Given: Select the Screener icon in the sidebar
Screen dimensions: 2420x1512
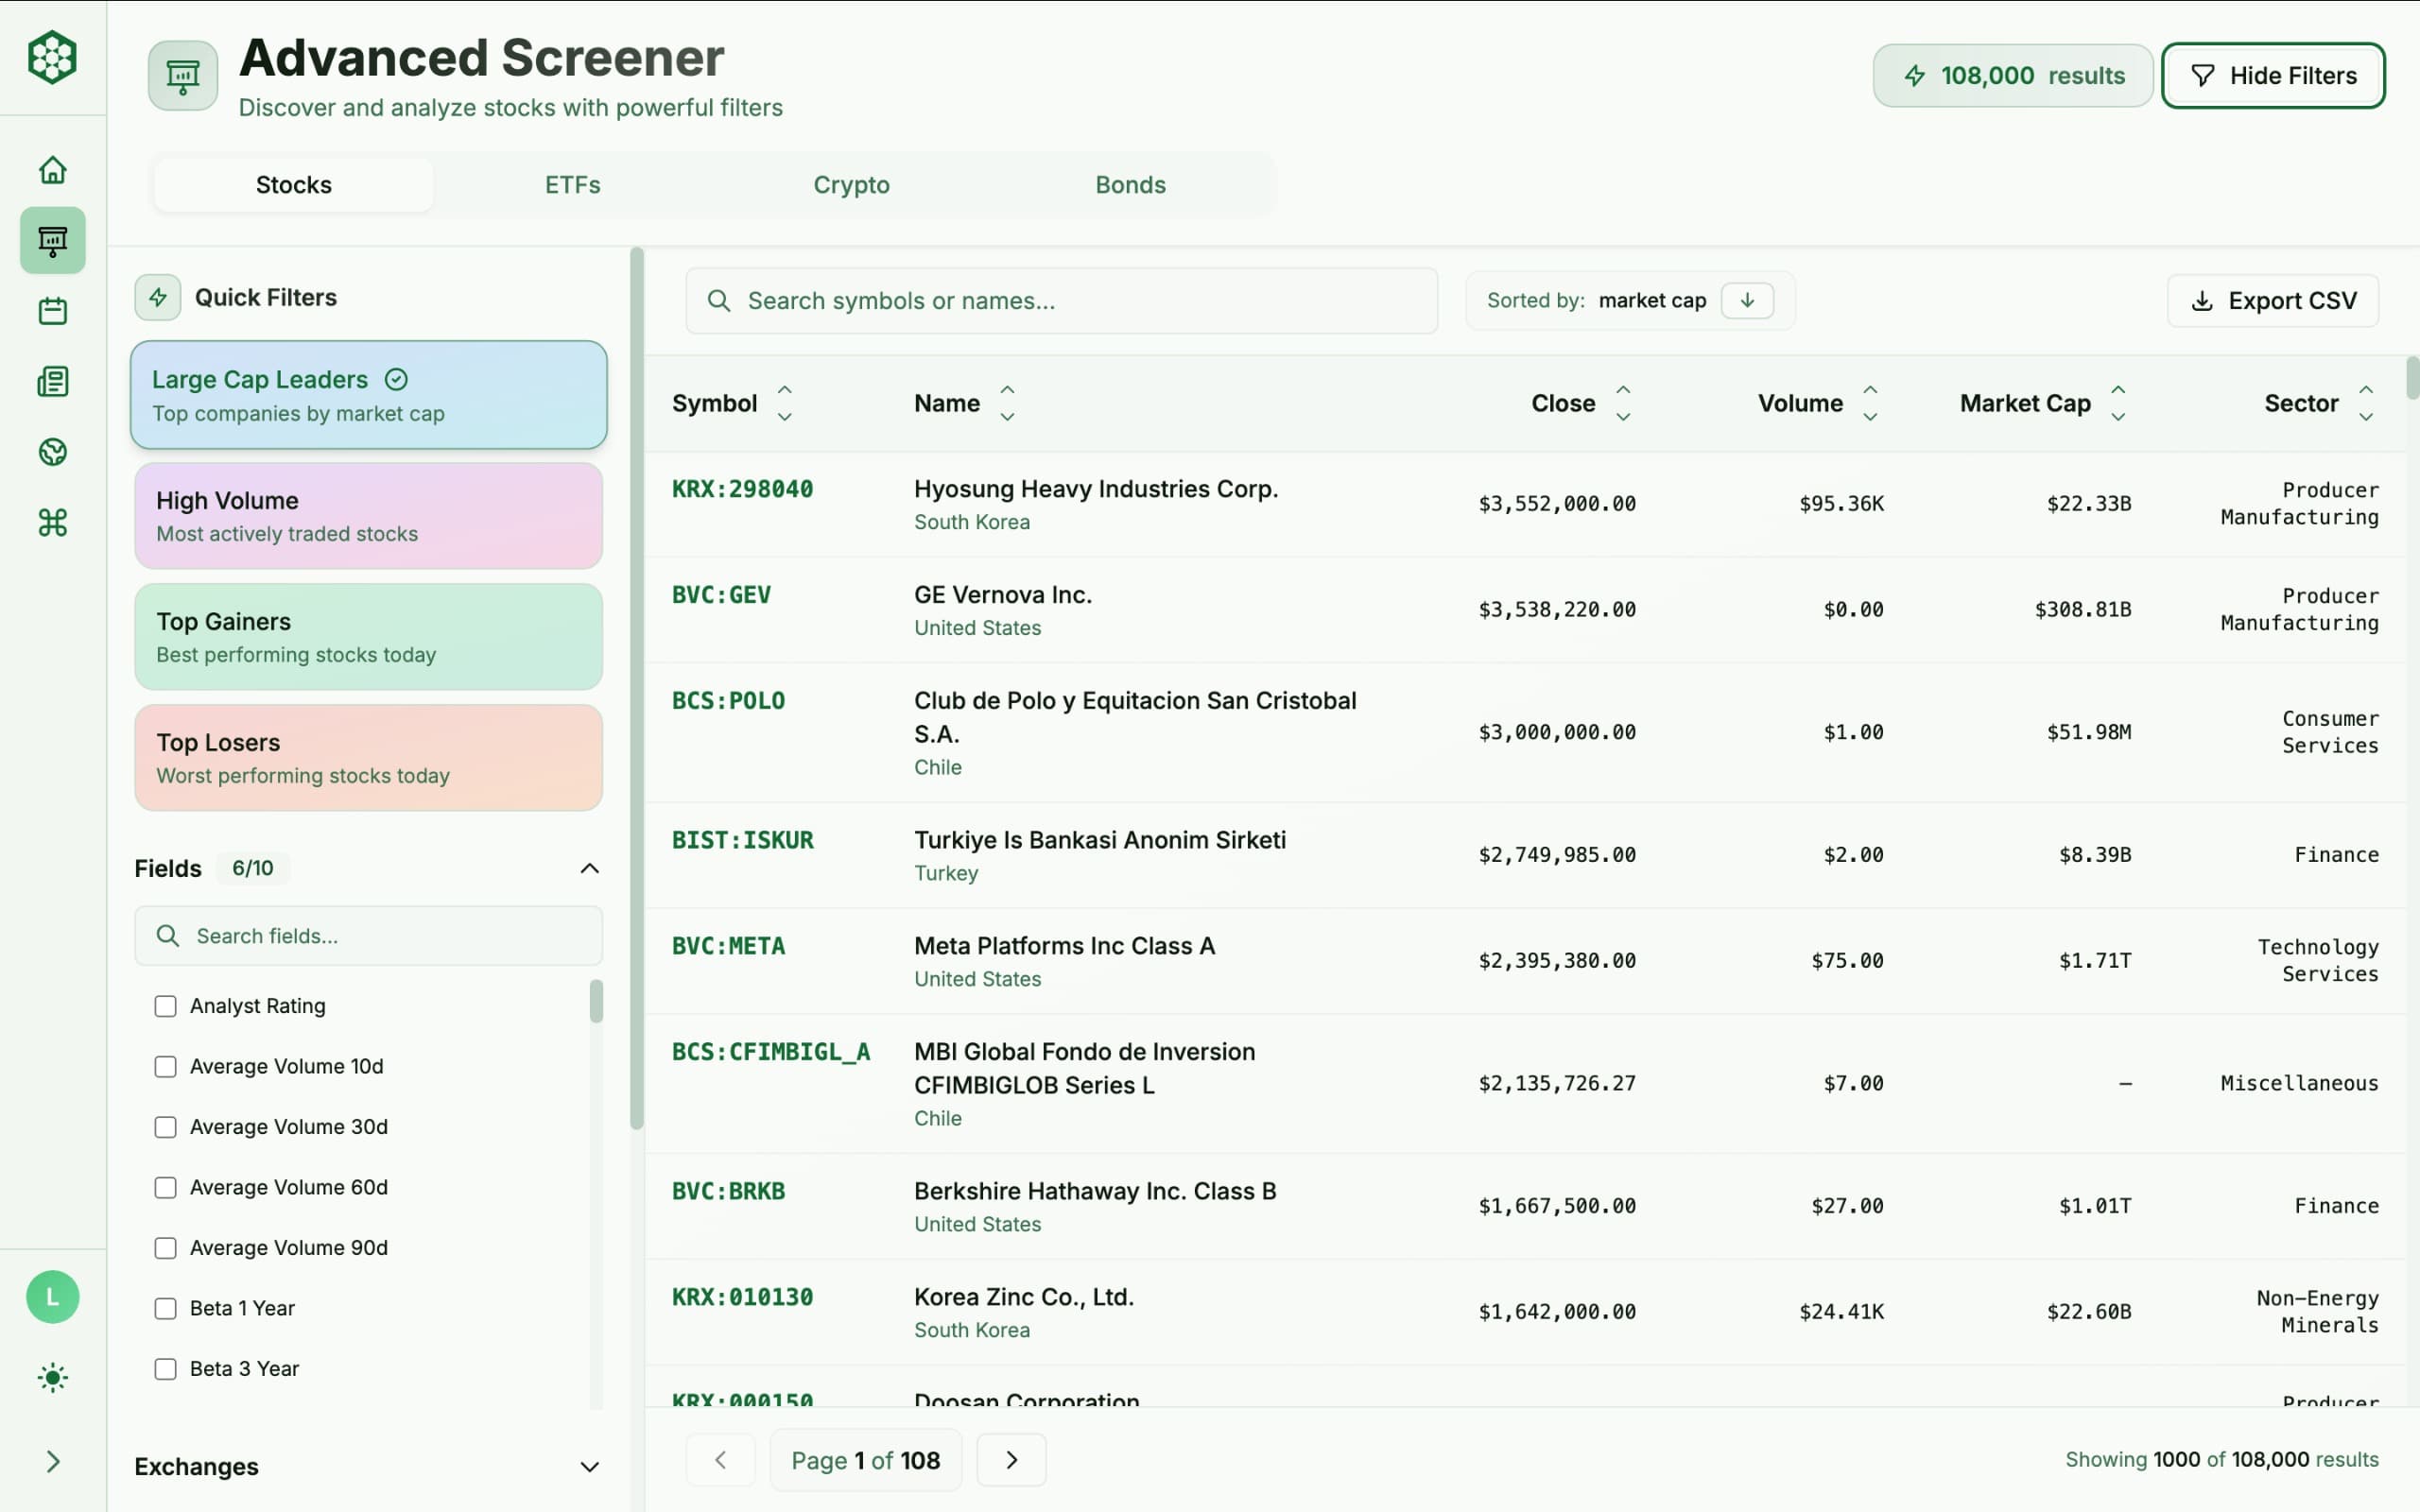Looking at the screenshot, I should (52, 240).
